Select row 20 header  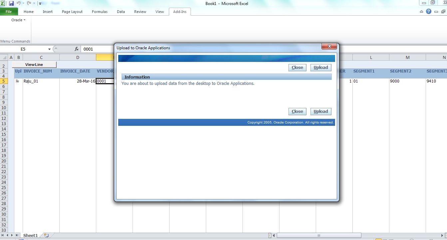click(4, 161)
